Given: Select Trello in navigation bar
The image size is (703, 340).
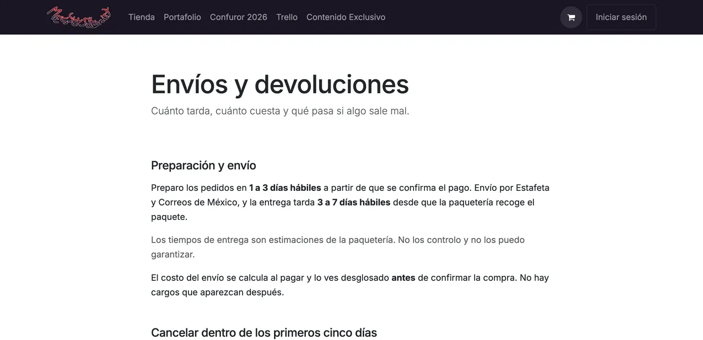Looking at the screenshot, I should tap(287, 17).
